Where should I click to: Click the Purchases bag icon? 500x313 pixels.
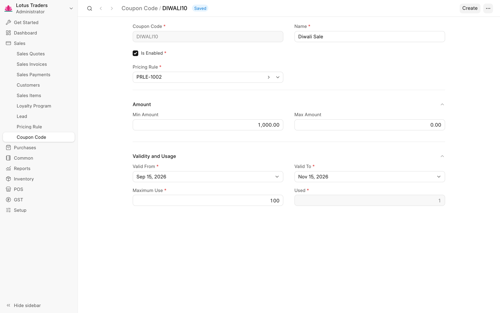click(x=8, y=148)
